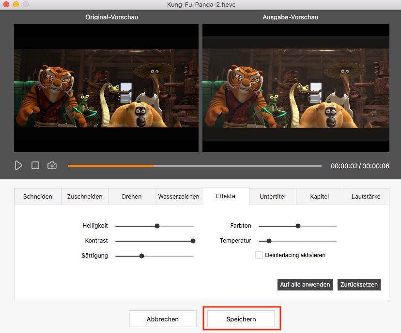Click the Kontrast slider handle

[x=193, y=241]
